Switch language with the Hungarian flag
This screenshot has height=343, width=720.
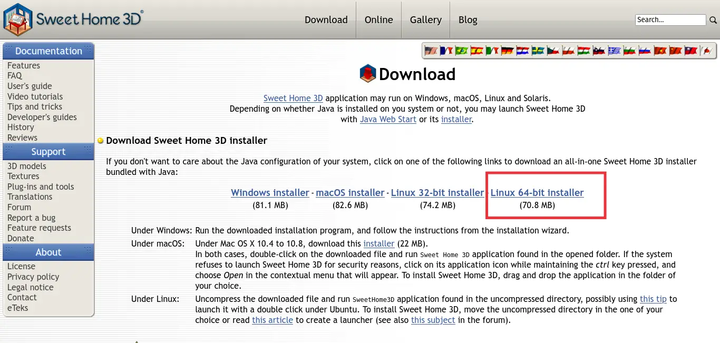coord(583,51)
